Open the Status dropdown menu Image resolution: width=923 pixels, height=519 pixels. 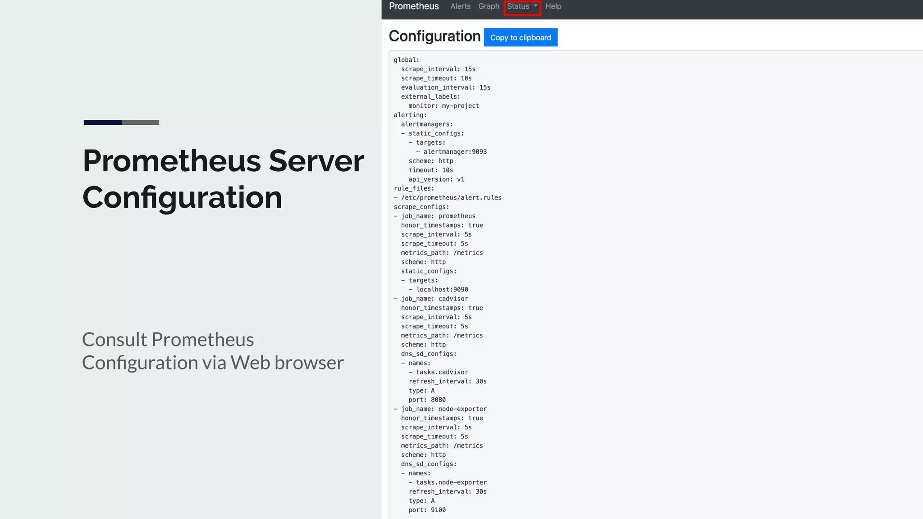[522, 6]
